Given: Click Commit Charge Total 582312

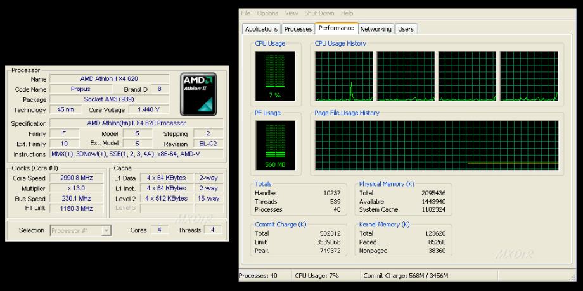Looking at the screenshot, I should pyautogui.click(x=330, y=233).
